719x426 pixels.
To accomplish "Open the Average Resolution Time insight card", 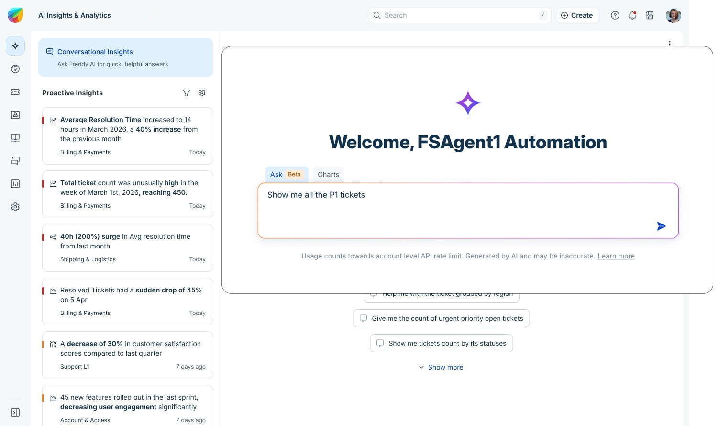I will click(x=128, y=136).
